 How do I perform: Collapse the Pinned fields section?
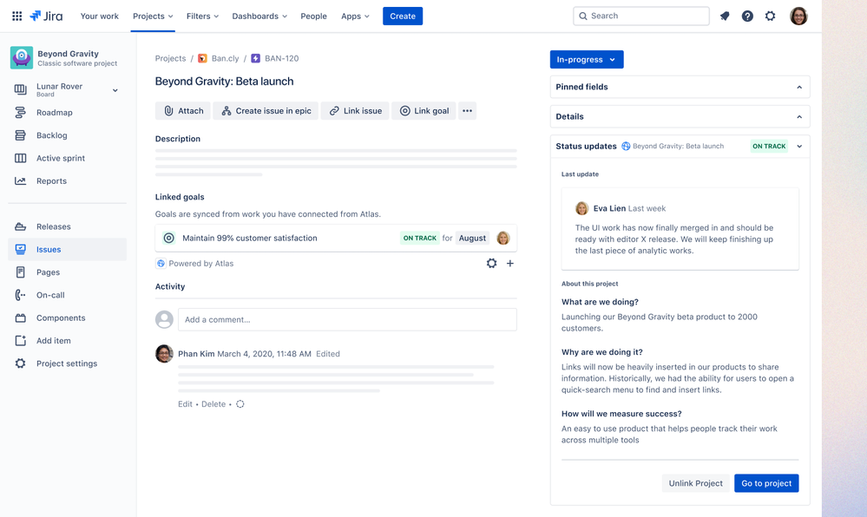pyautogui.click(x=799, y=87)
